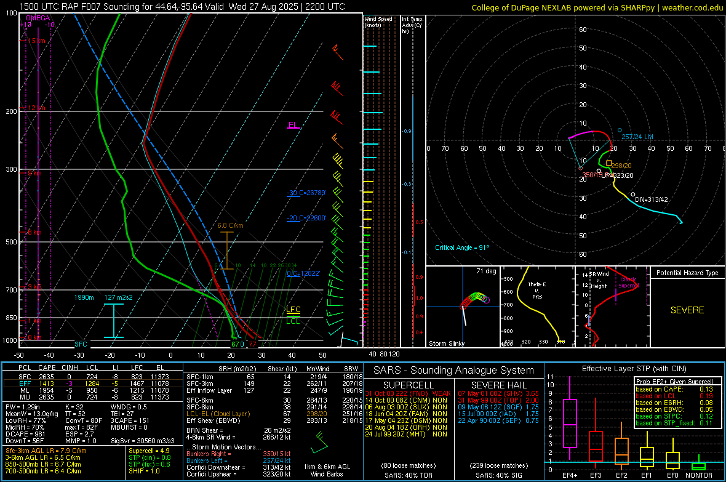Viewport: 726px width, 482px height.
Task: Click the 'DCAPE = 981' value
Action: coord(25,434)
